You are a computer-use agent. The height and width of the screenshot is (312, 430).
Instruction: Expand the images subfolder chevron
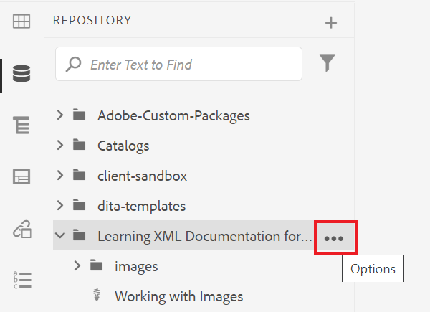77,266
